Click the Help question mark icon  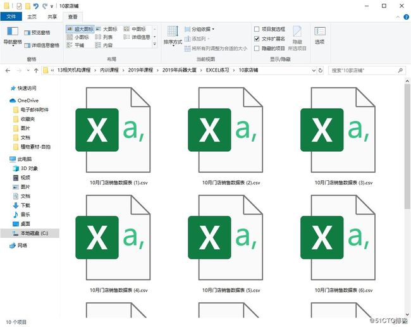[407, 17]
